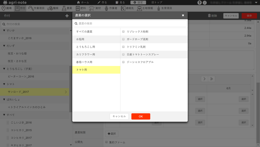Go to next month arrow

coord(204,79)
